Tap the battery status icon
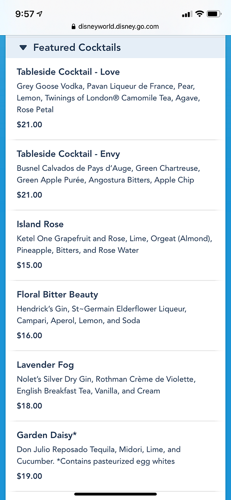Viewport: 231px width, 500px height. click(214, 14)
